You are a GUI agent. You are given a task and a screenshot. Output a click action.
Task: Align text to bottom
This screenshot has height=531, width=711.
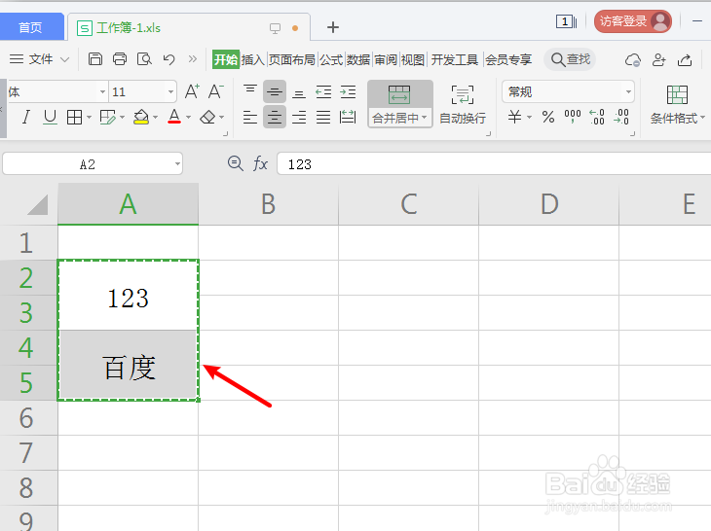click(298, 91)
